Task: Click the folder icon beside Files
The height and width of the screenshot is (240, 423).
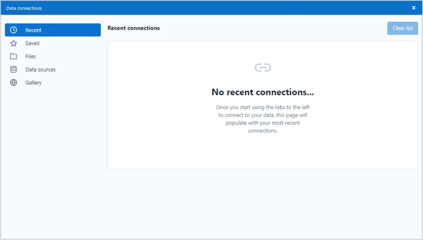Action: point(14,56)
